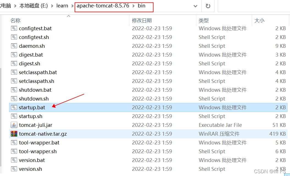Viewport: 290px width, 176px height.
Task: Expand the chevron after apache-tomcat-8.5.76
Action: [133, 6]
